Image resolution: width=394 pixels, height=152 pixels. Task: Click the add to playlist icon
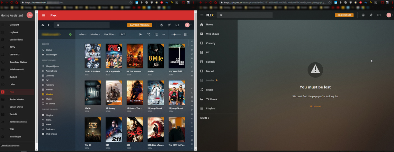[x=156, y=34]
